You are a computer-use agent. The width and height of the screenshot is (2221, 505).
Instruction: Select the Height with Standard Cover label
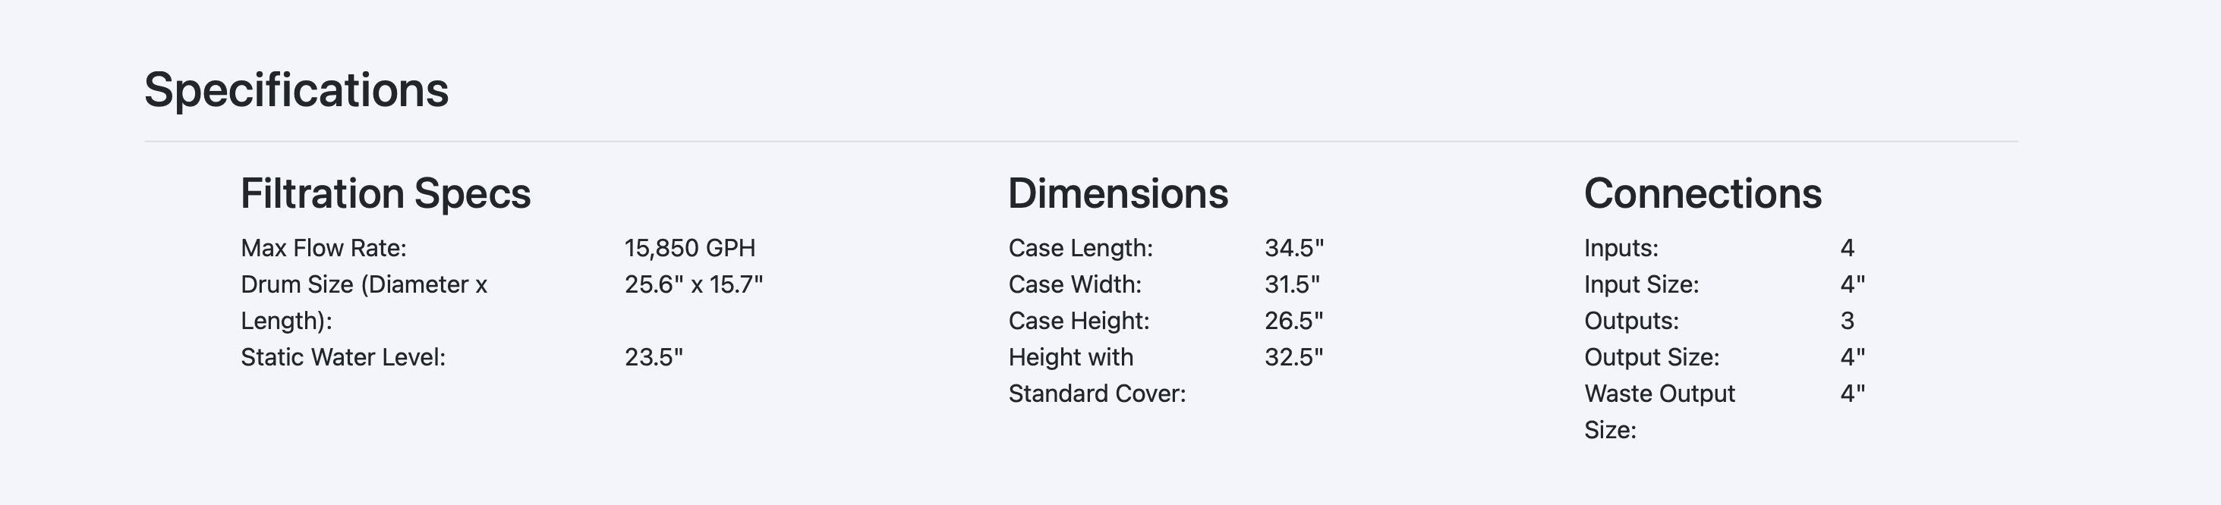click(x=1097, y=375)
